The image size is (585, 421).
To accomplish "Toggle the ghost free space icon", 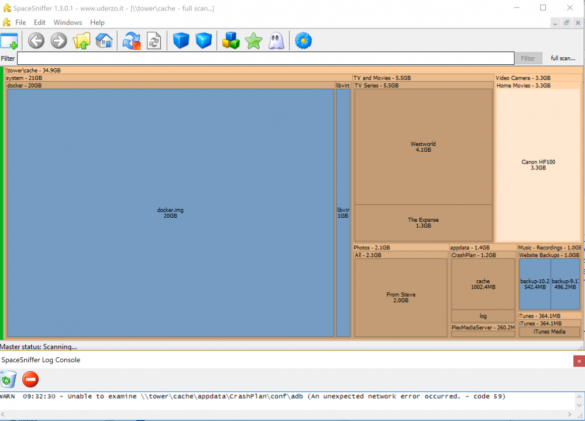I will pos(277,40).
